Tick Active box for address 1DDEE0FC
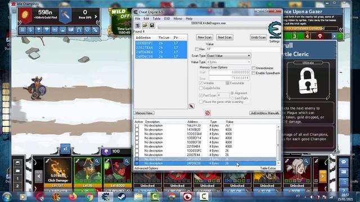 tap(137, 151)
